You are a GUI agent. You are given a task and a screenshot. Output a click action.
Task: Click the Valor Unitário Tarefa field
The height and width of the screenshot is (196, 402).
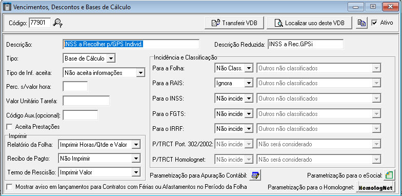86,101
